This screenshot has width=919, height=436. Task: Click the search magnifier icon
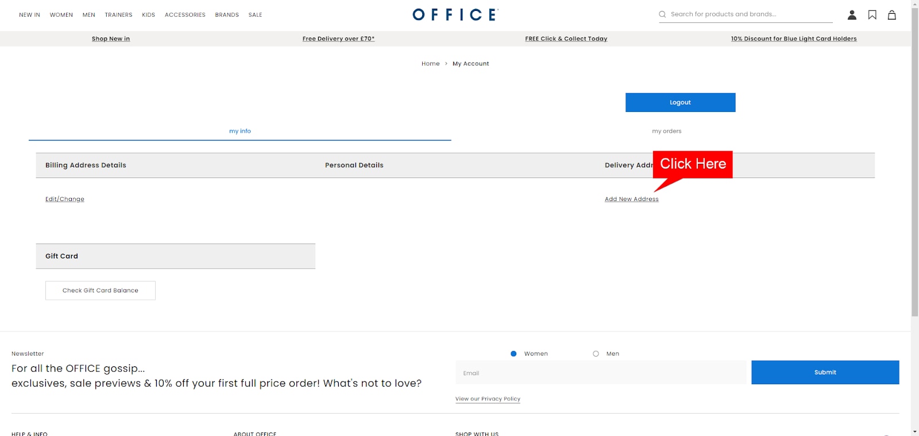(x=662, y=14)
